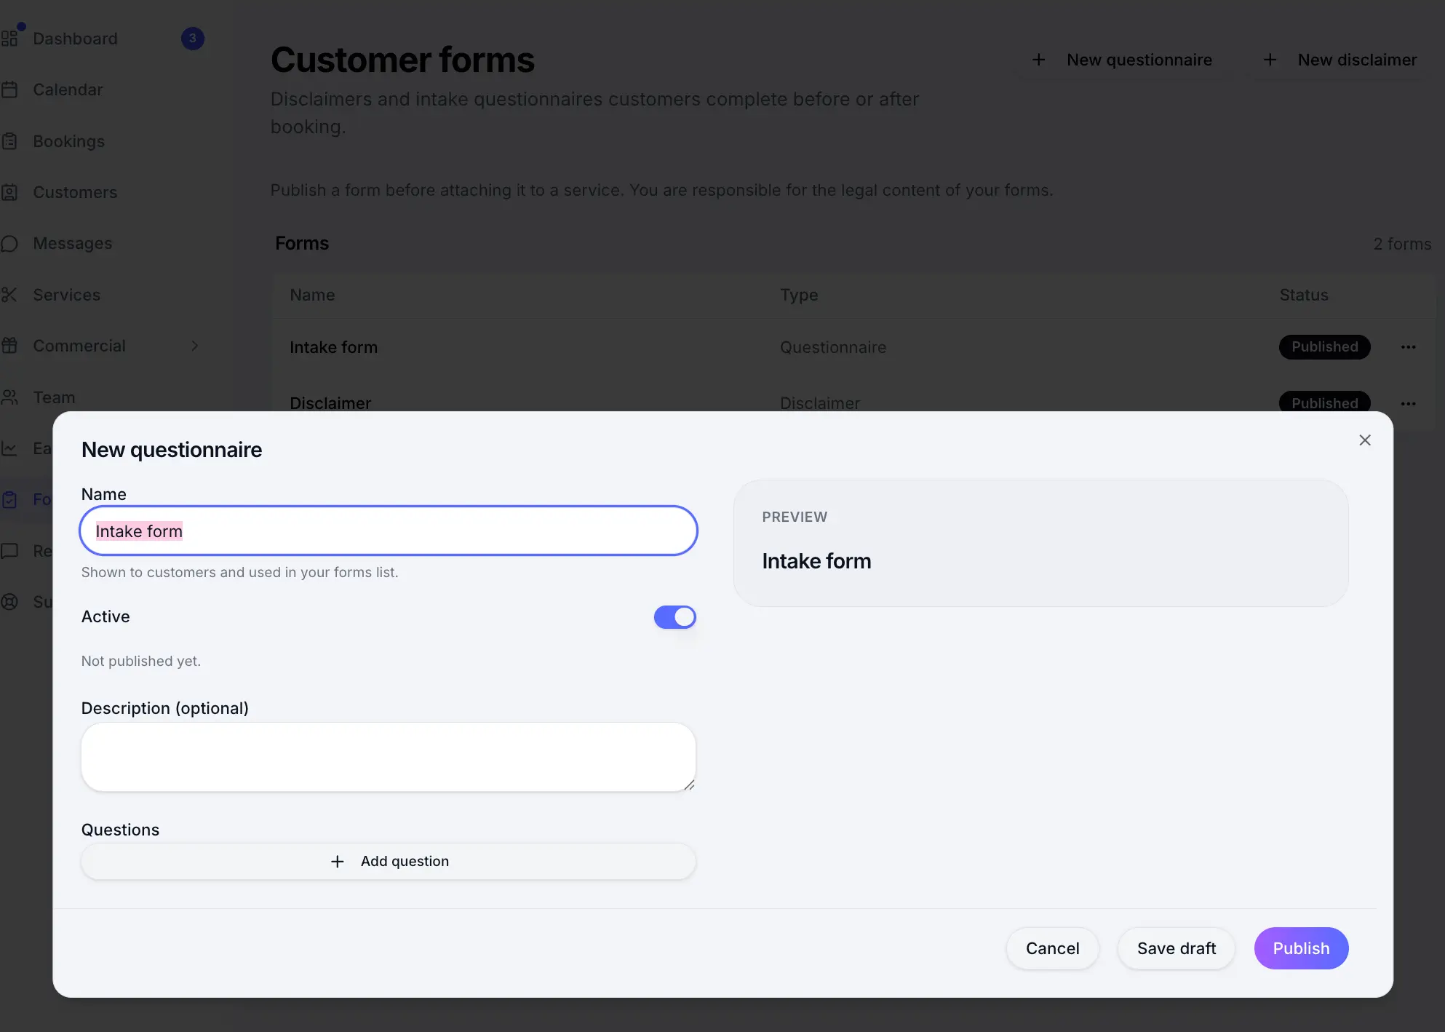Click the reviews chat icon in sidebar
The image size is (1445, 1032).
[9, 551]
